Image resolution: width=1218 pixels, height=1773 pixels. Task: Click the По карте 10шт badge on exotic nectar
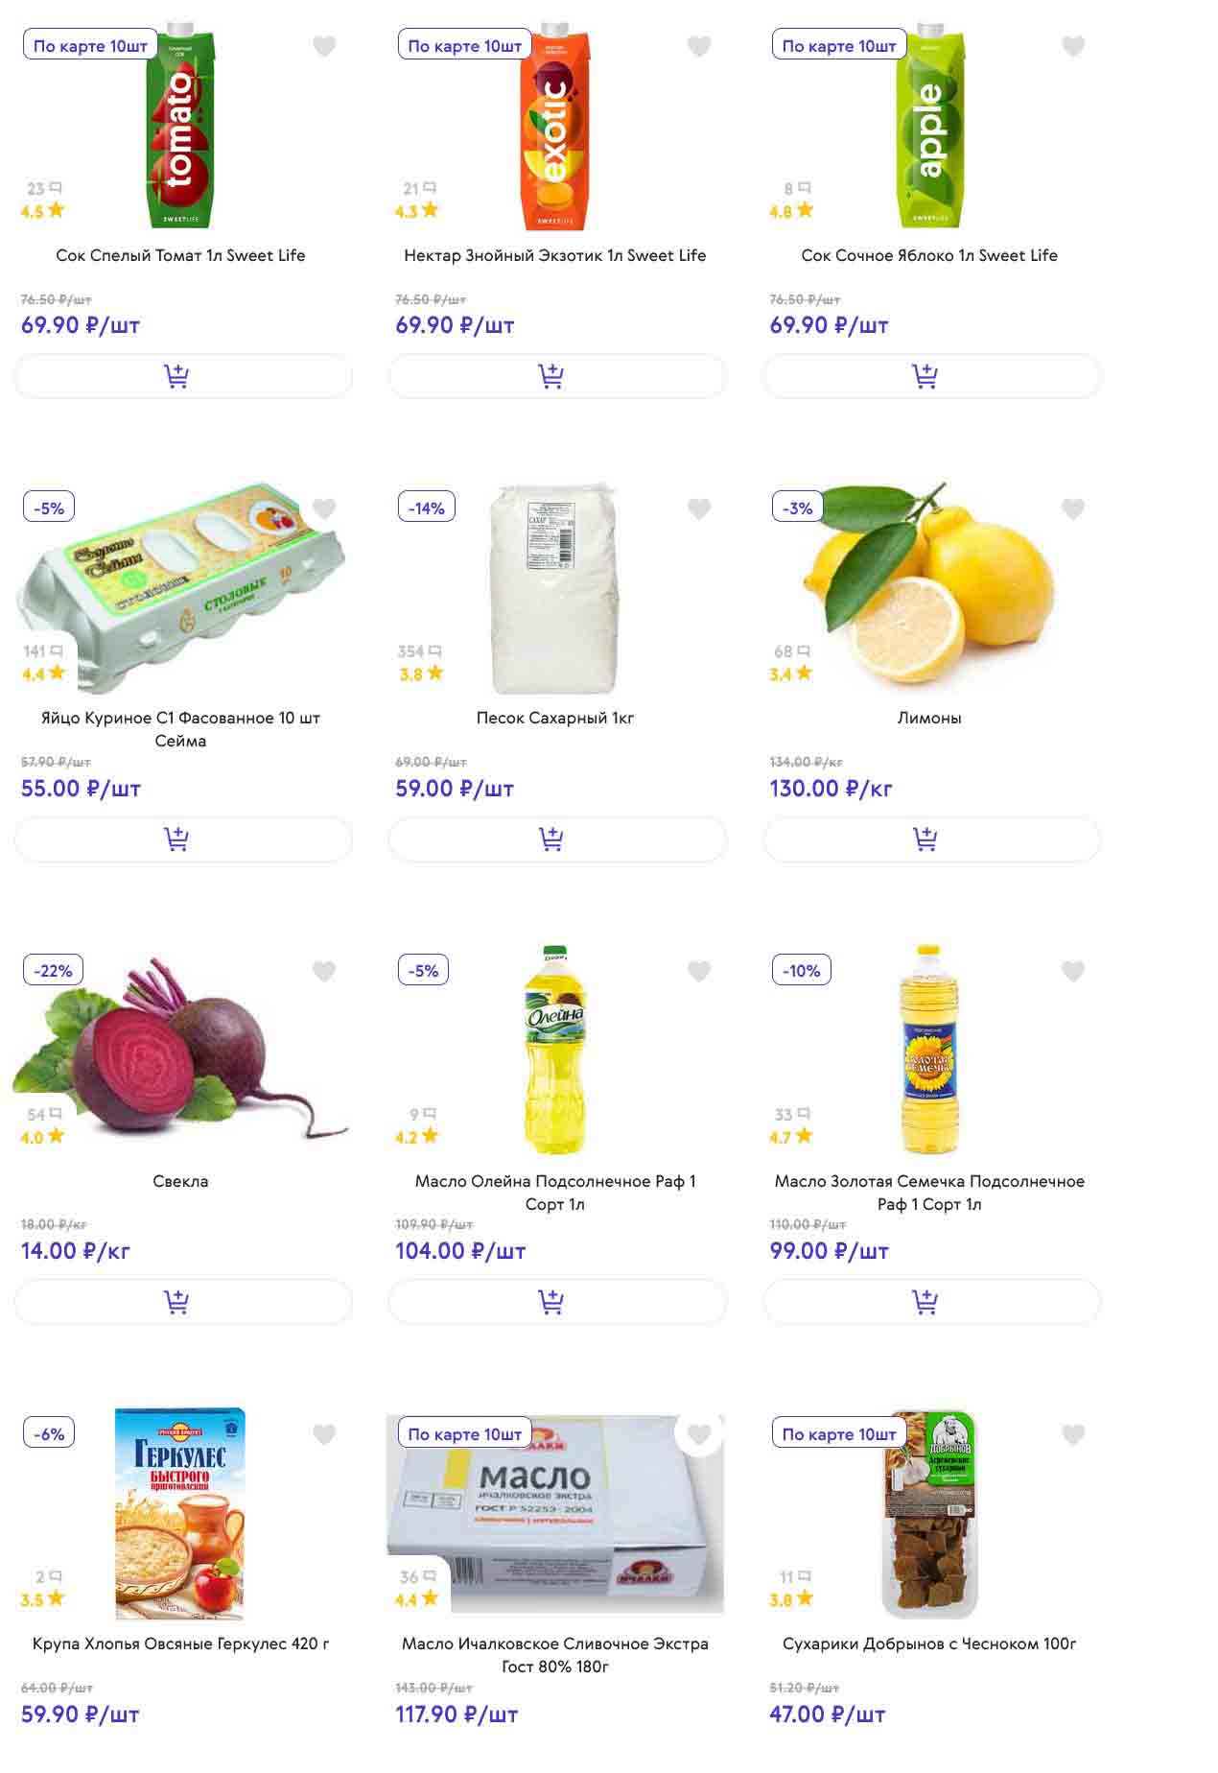464,45
